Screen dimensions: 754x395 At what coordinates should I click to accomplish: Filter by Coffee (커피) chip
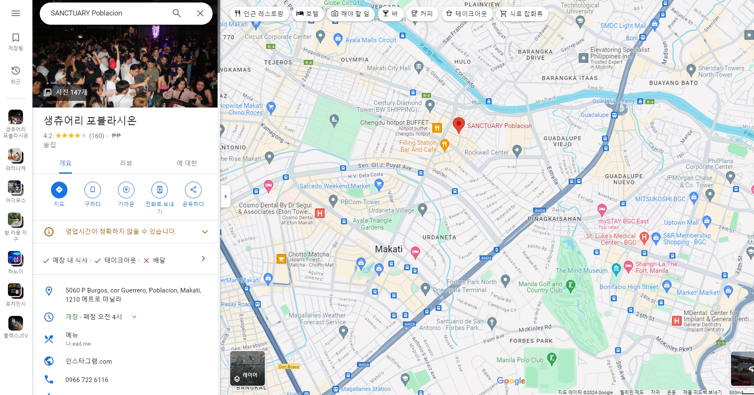click(x=422, y=13)
